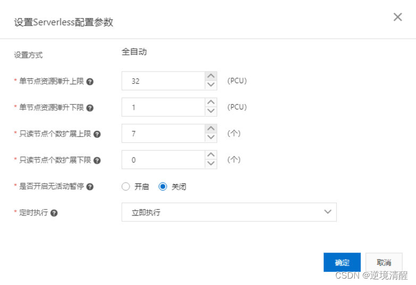The image size is (416, 285).
Task: Focus the input field showing 32
Action: [163, 81]
